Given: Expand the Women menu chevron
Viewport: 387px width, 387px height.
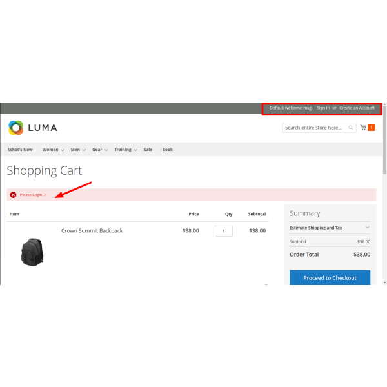Looking at the screenshot, I should point(63,150).
